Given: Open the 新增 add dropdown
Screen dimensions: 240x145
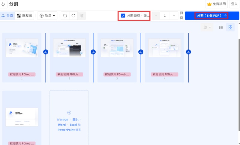Looking at the screenshot, I should click(47, 16).
